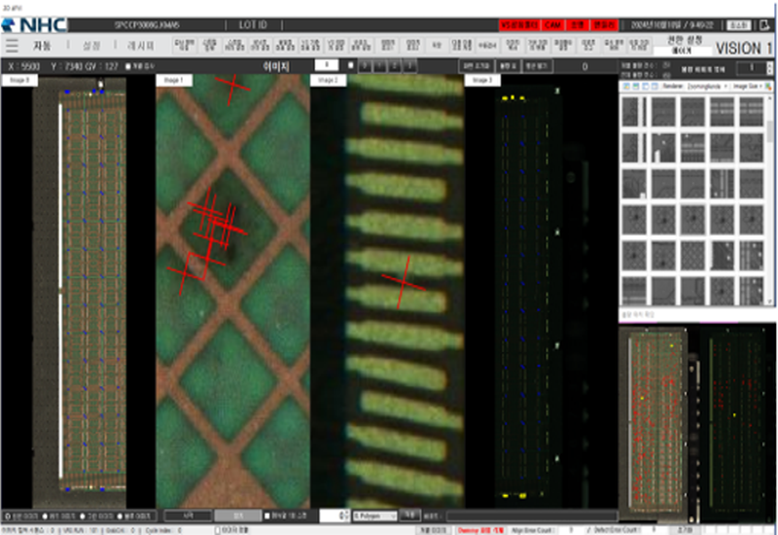This screenshot has width=778, height=535.
Task: Click the first icon in the thumbnail gallery toolbar
Action: click(625, 86)
